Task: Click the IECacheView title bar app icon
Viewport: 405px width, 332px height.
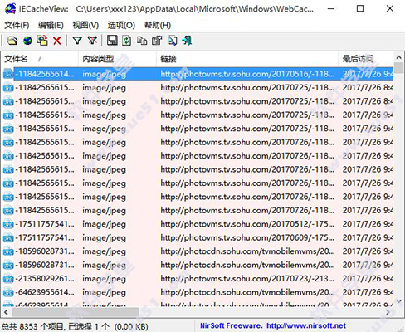Action: click(10, 8)
